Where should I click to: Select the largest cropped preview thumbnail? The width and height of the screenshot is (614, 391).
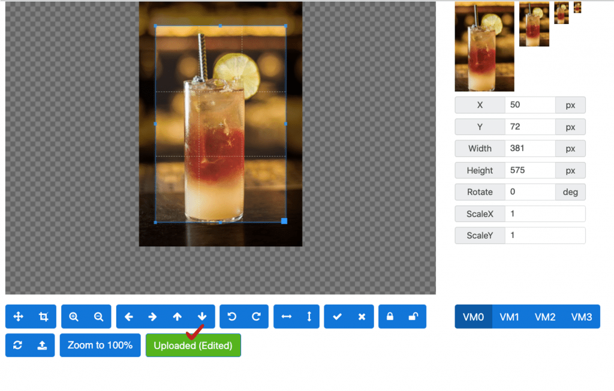pyautogui.click(x=484, y=46)
